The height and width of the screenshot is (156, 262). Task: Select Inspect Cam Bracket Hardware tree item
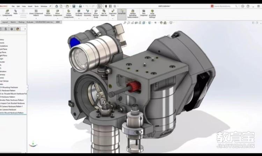12,103
